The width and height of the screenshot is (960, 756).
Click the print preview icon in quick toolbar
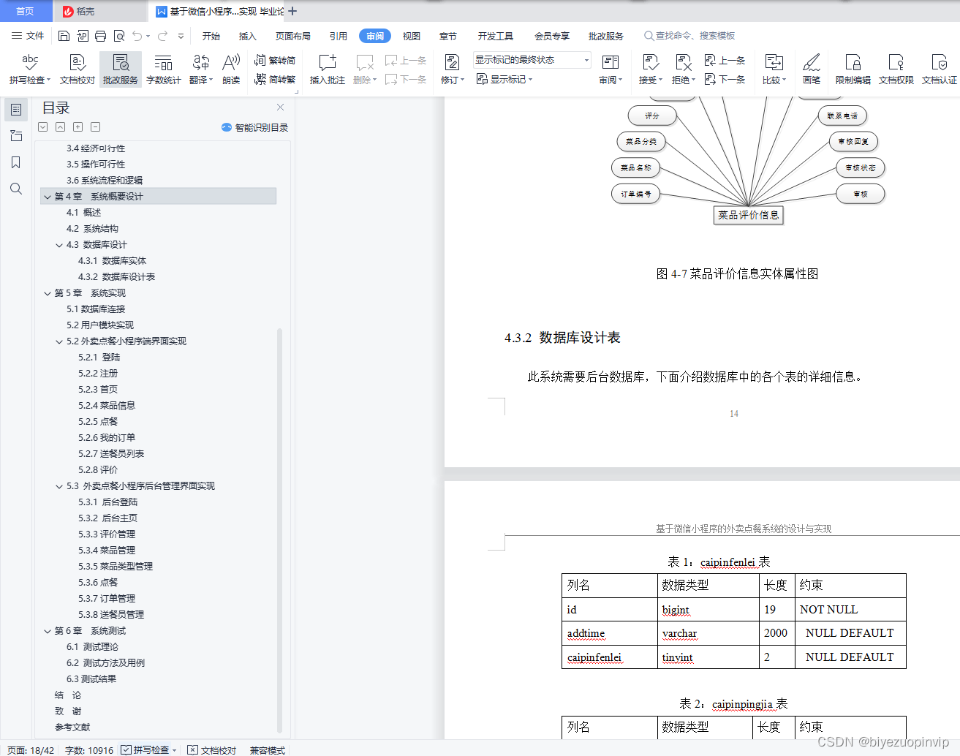[118, 36]
